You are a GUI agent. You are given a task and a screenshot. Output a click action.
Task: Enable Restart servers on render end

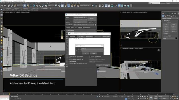(x=69, y=56)
